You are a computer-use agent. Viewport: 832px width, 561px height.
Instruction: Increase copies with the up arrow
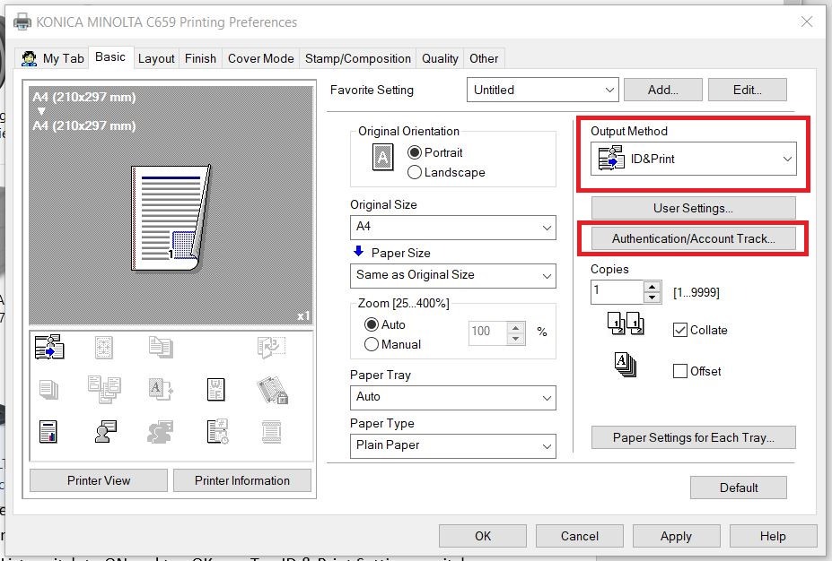pos(652,287)
